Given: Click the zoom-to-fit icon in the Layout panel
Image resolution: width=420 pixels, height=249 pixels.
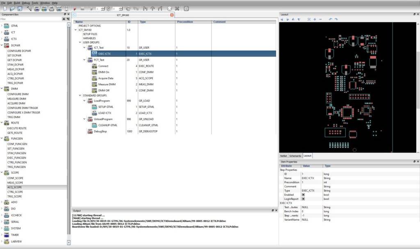Looking at the screenshot, I should click(x=309, y=19).
